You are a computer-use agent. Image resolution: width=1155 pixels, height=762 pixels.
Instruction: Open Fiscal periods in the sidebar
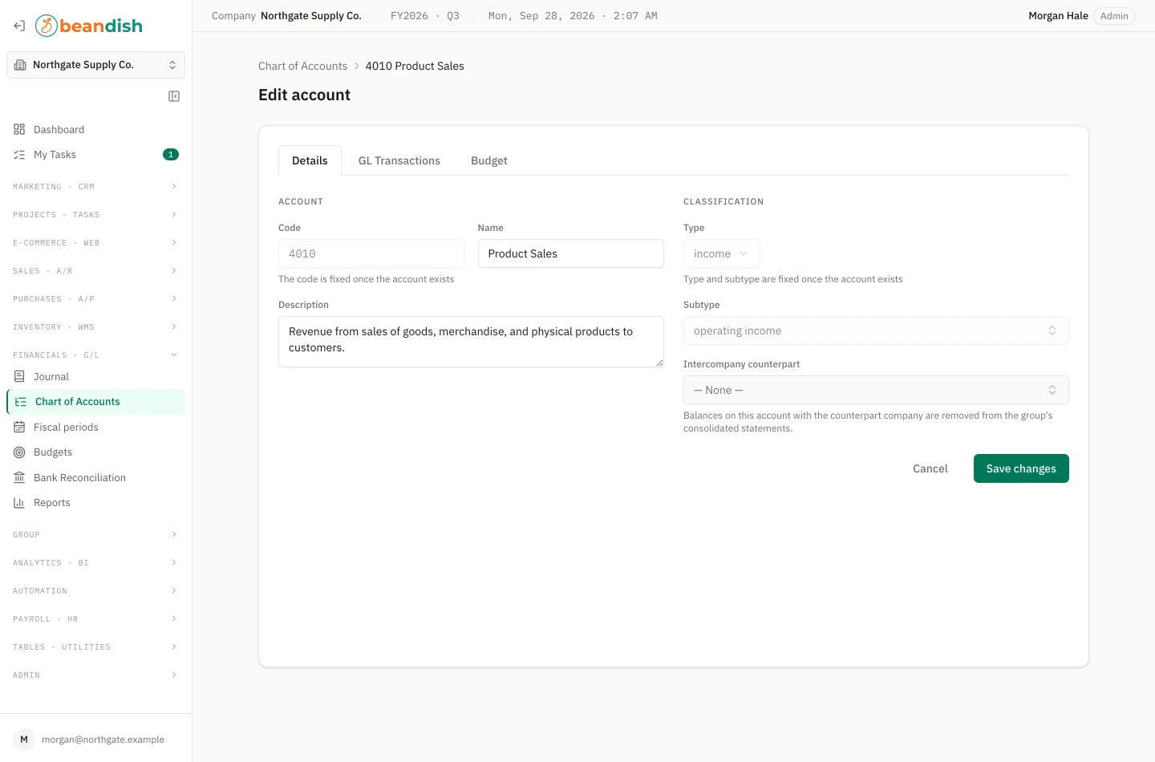pos(95,427)
